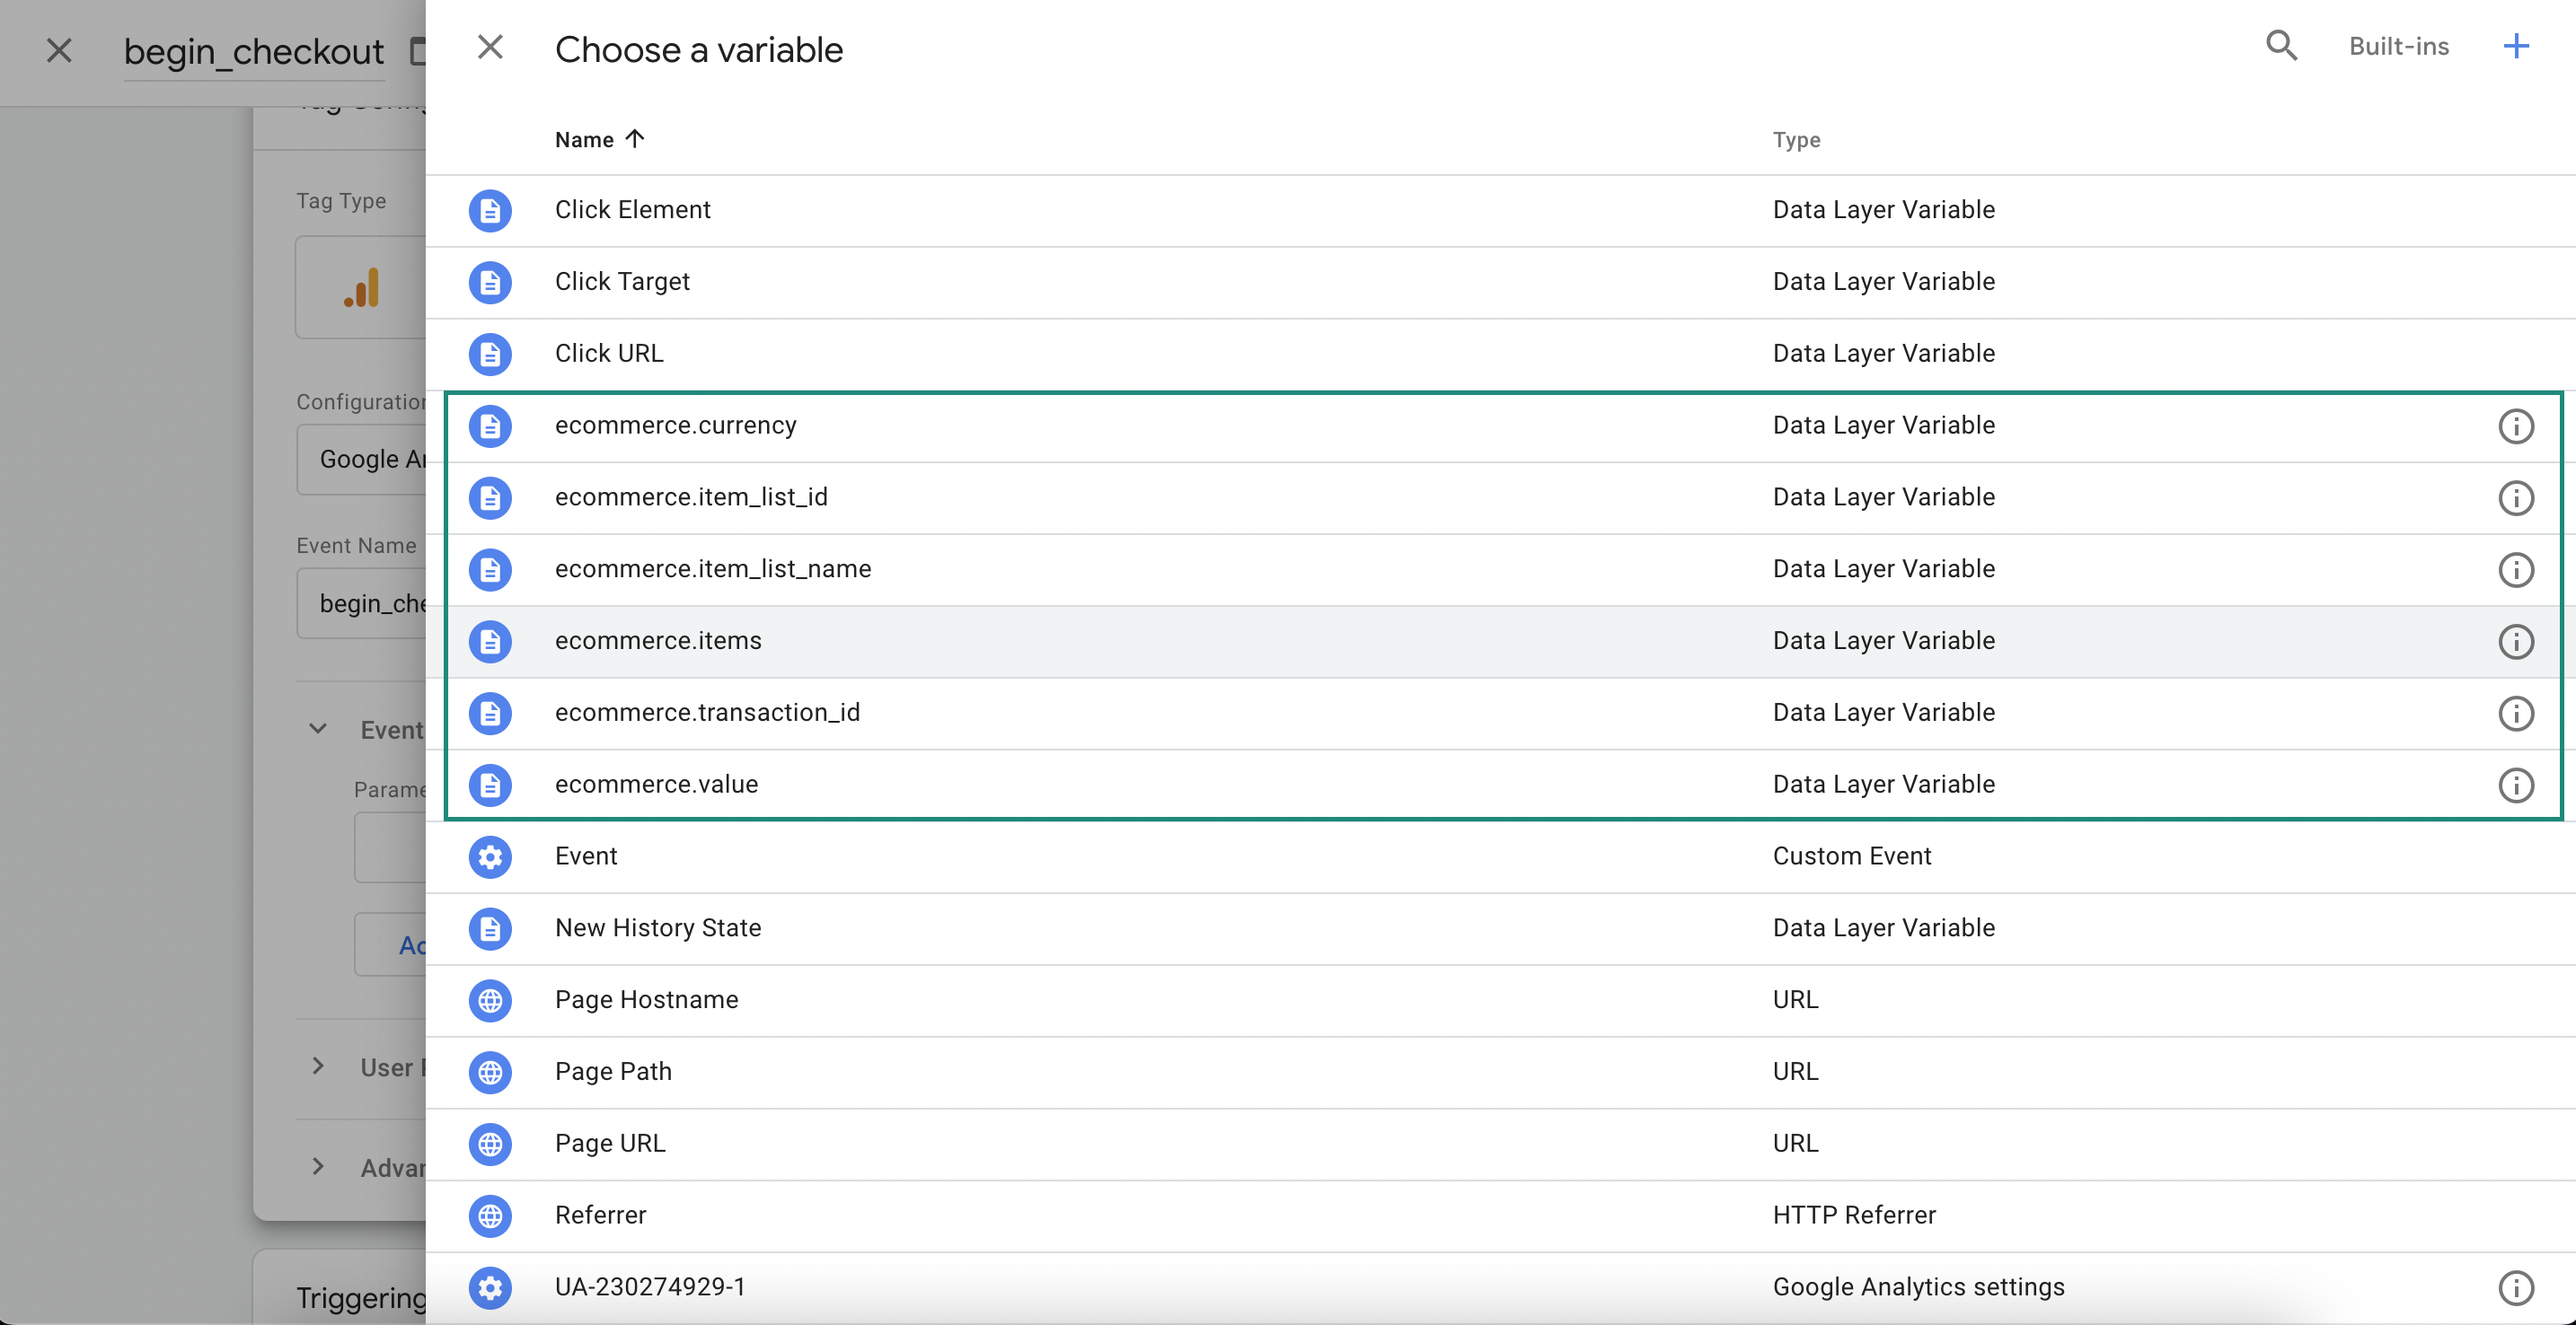The image size is (2576, 1325).
Task: Show info for ecommerce.value variable
Action: [x=2516, y=785]
